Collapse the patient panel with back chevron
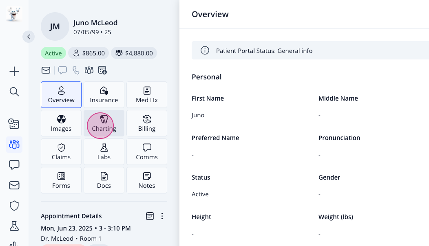 click(x=29, y=37)
